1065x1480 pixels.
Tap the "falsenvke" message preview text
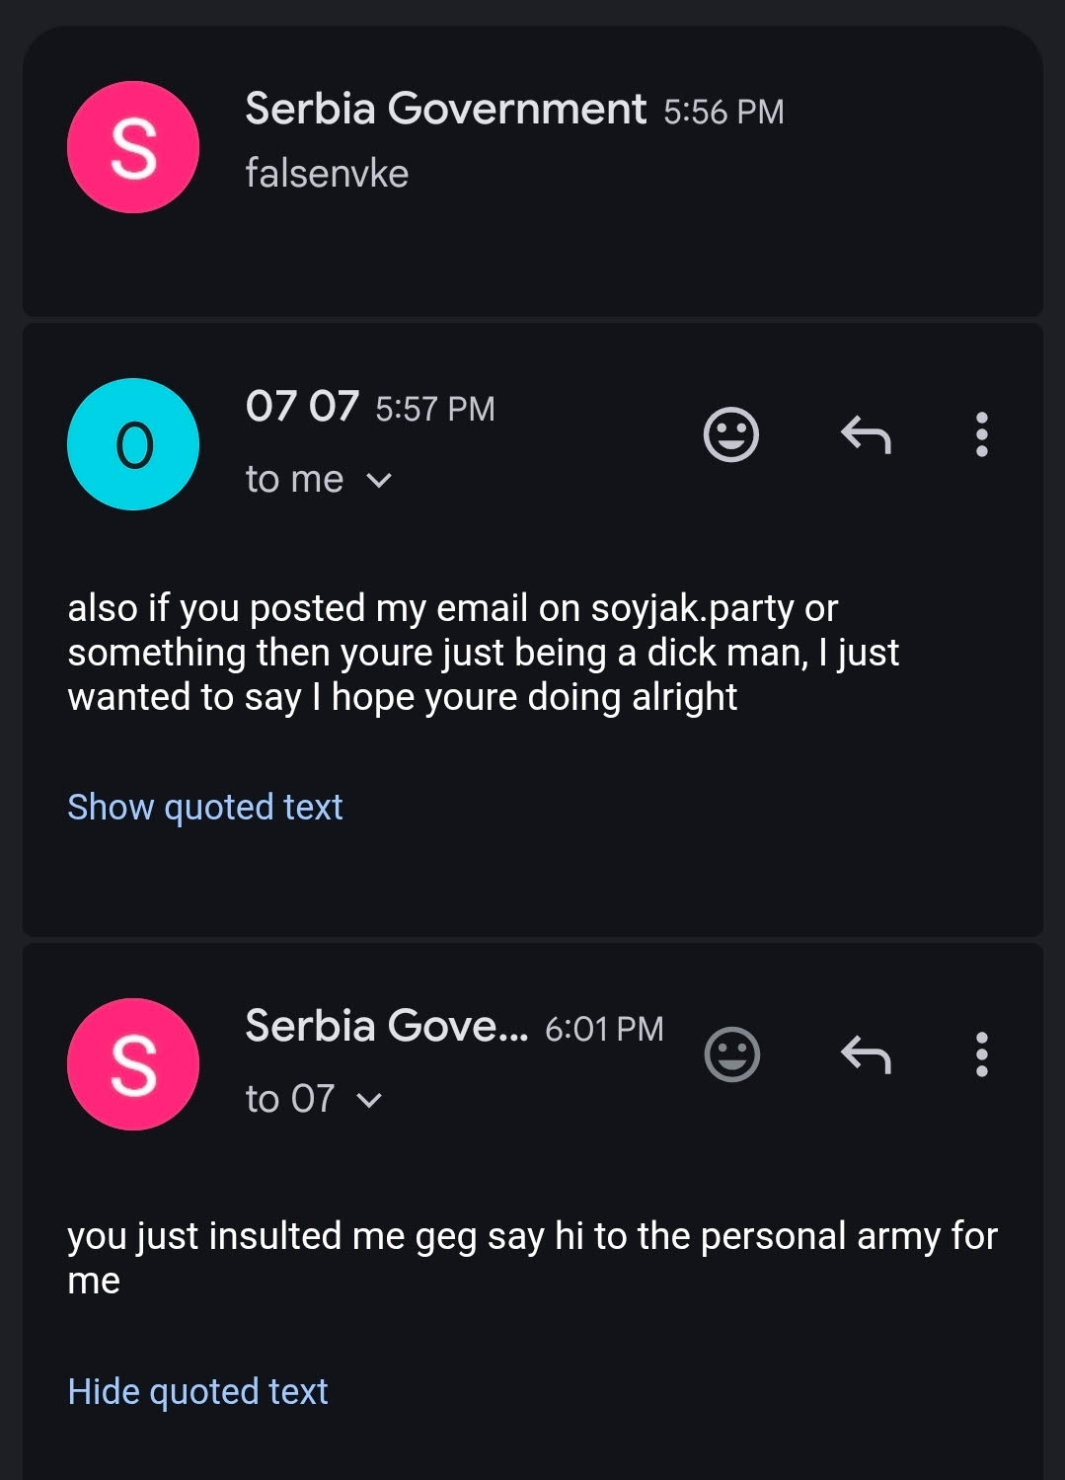tap(327, 174)
